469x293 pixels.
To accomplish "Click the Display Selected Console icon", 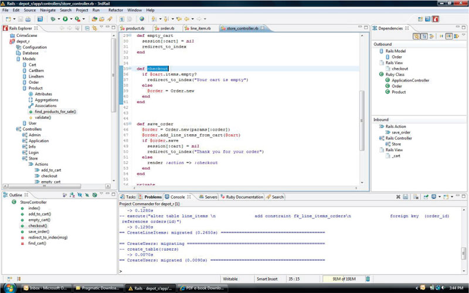I will 434,197.
